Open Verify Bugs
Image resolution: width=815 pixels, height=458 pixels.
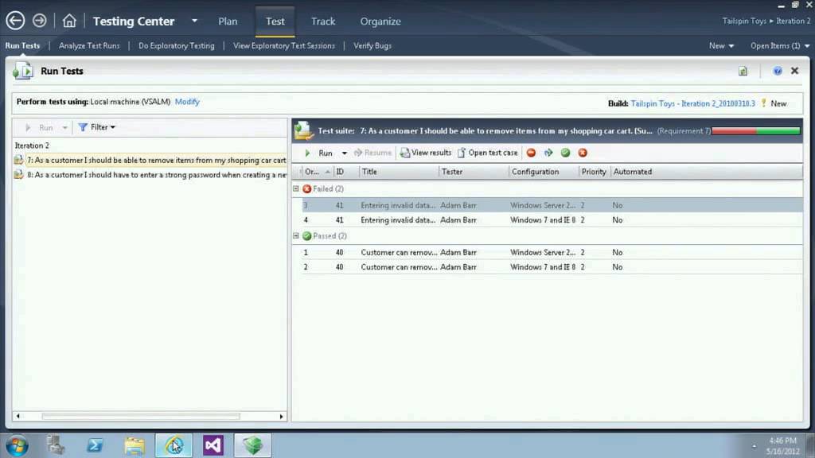372,45
